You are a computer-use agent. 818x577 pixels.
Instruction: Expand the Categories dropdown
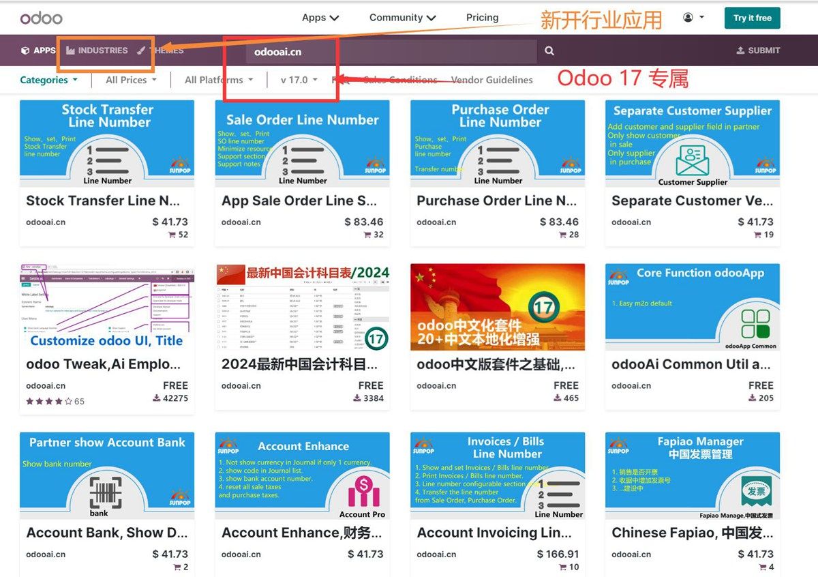48,80
